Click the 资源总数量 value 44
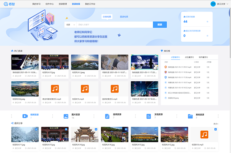The width and height of the screenshot is (231, 153). [185, 22]
